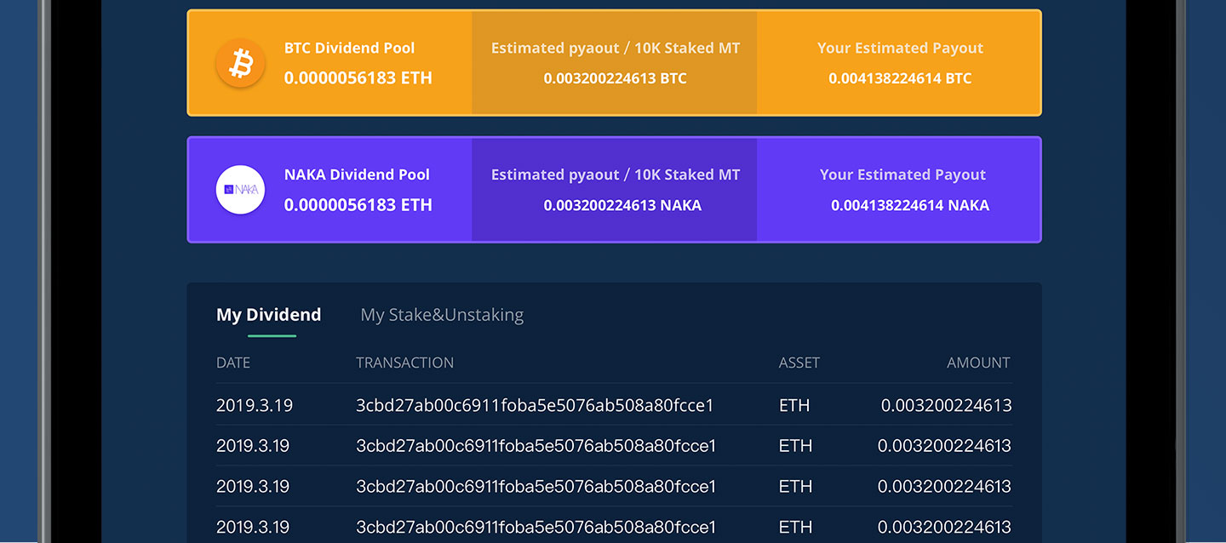Select the last transaction row amount
The height and width of the screenshot is (543, 1226).
[x=945, y=527]
